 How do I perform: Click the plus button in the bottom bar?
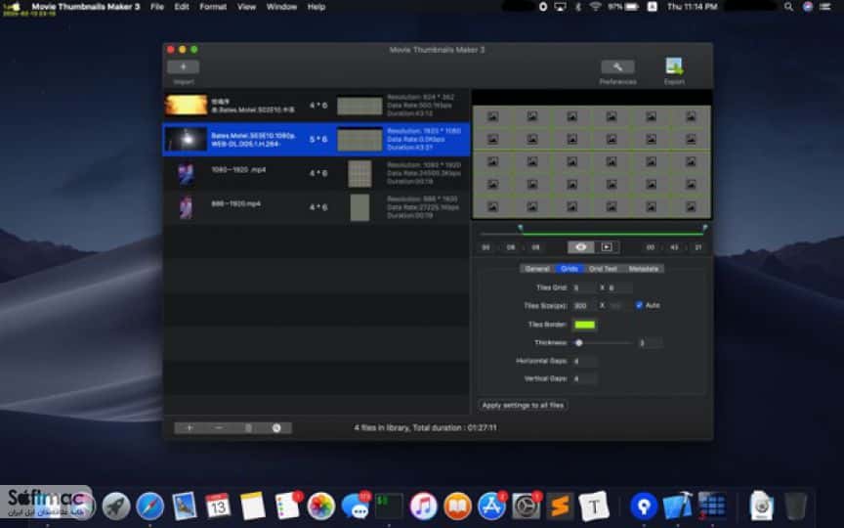[189, 428]
